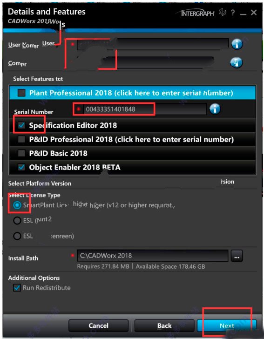This screenshot has width=264, height=339.
Task: Enable P&ID Professional 2018 checkbox
Action: pyautogui.click(x=21, y=139)
